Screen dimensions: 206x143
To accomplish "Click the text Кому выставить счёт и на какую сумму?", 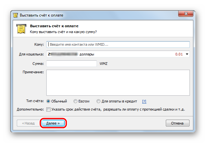I will [x=63, y=32].
